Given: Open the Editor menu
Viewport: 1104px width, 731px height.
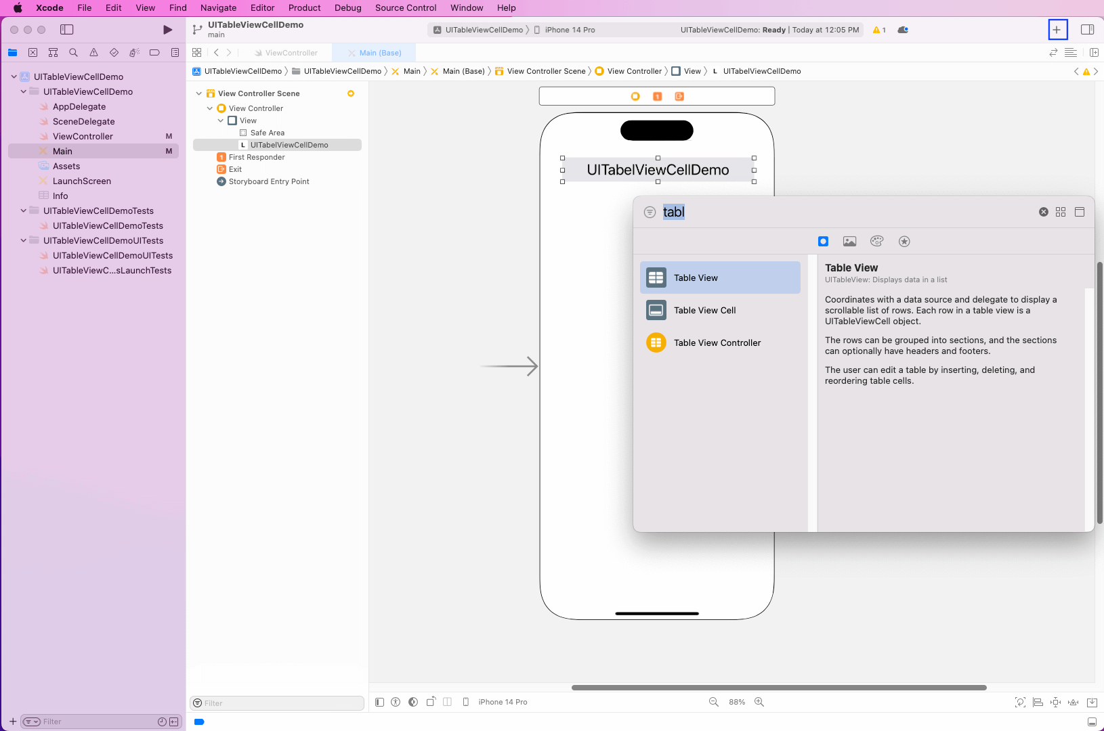Looking at the screenshot, I should [x=262, y=8].
